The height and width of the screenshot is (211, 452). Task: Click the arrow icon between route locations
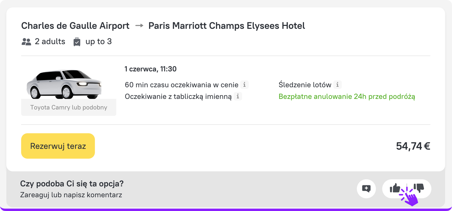pos(139,26)
